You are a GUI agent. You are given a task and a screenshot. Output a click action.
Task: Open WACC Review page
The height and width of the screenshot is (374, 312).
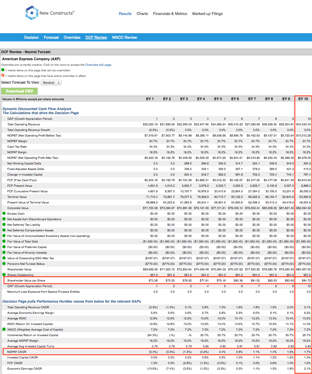[124, 37]
